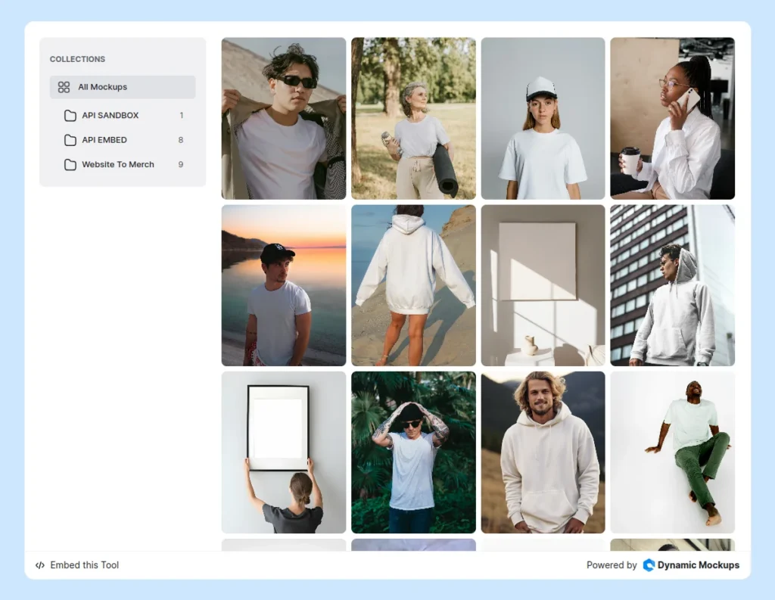Click the Website To Merch folder icon
This screenshot has width=775, height=600.
[x=70, y=165]
